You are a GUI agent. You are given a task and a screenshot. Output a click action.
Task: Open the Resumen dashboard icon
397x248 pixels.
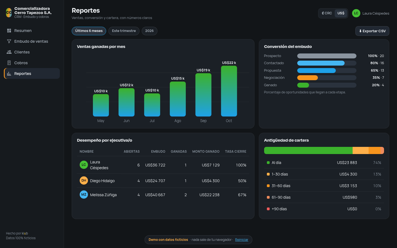click(x=9, y=31)
